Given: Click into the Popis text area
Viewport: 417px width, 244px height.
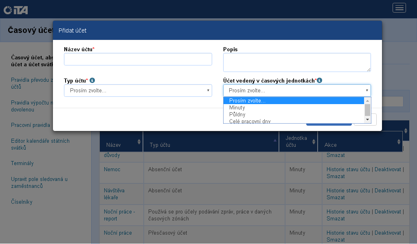Looking at the screenshot, I should point(296,62).
